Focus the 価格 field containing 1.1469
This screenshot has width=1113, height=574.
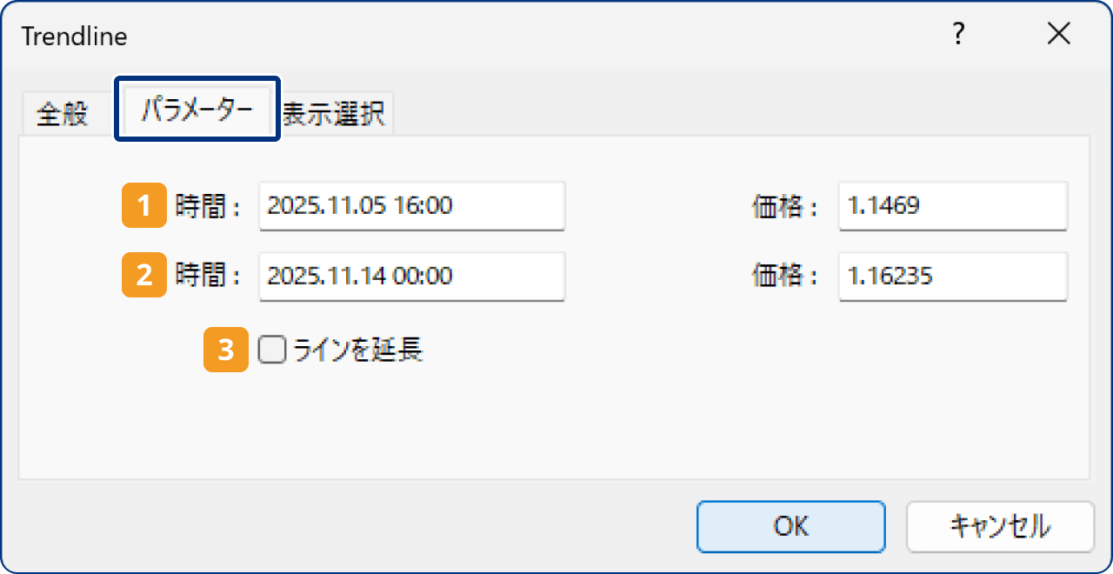point(952,206)
